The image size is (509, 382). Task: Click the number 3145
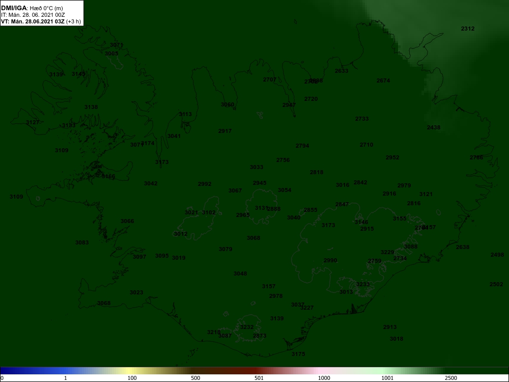[x=78, y=74]
